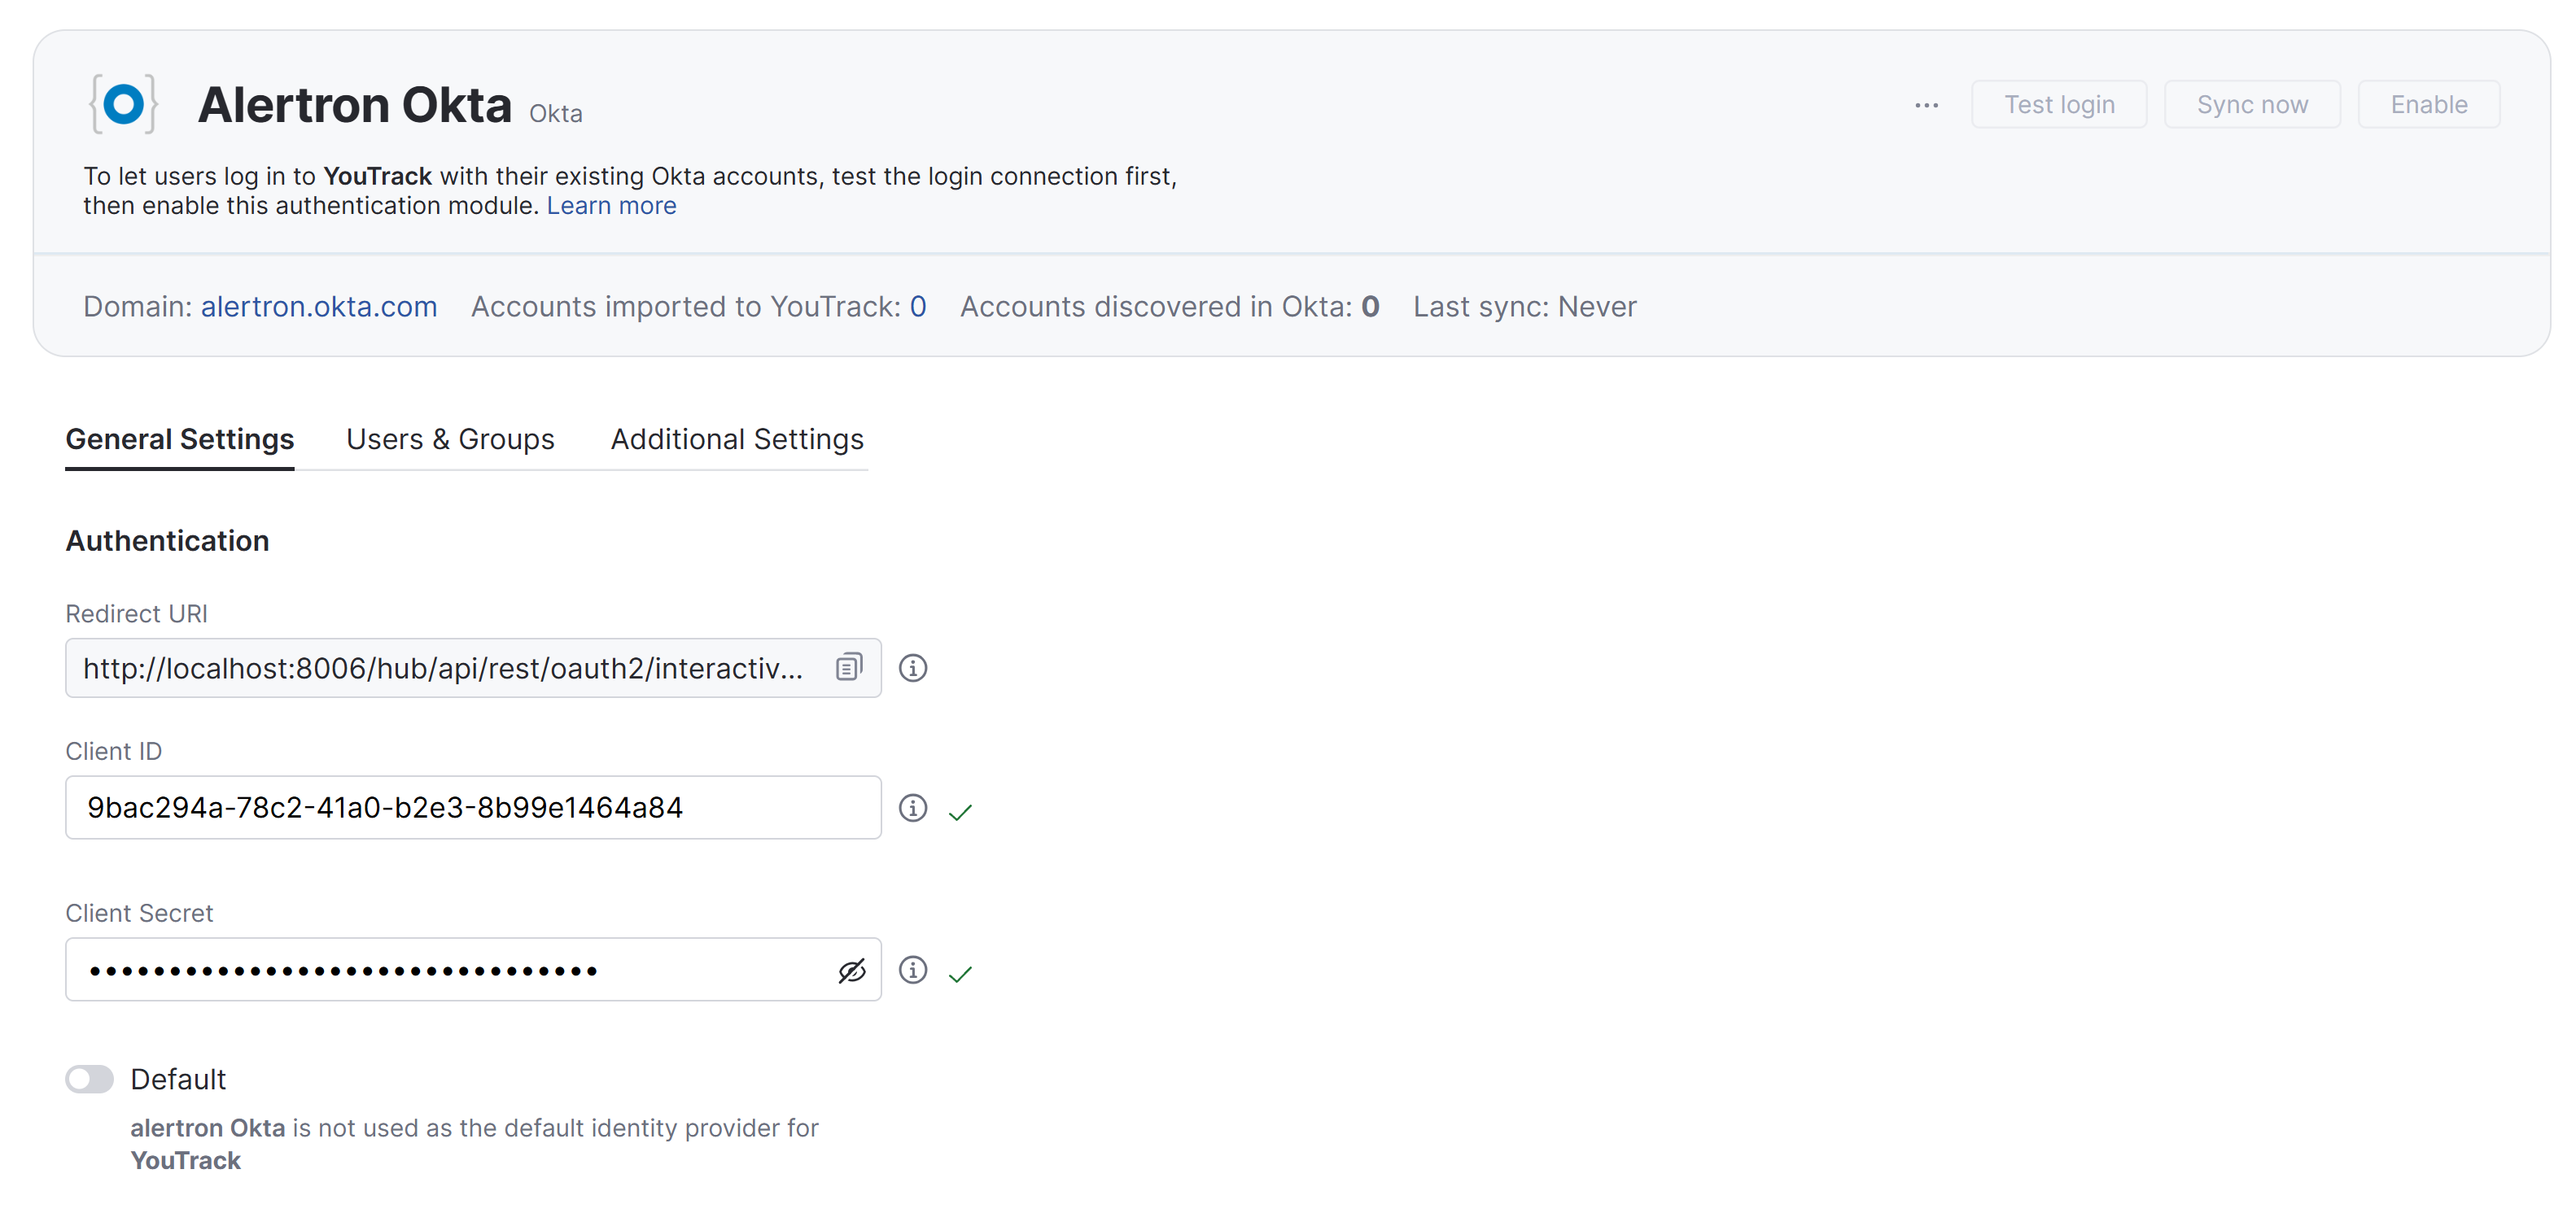
Task: Click inside the Client ID field
Action: (x=450, y=807)
